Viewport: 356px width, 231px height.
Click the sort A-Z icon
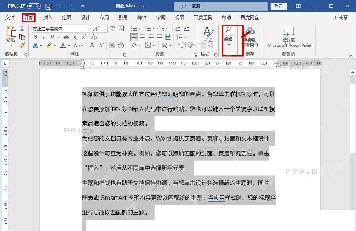[x=179, y=46]
